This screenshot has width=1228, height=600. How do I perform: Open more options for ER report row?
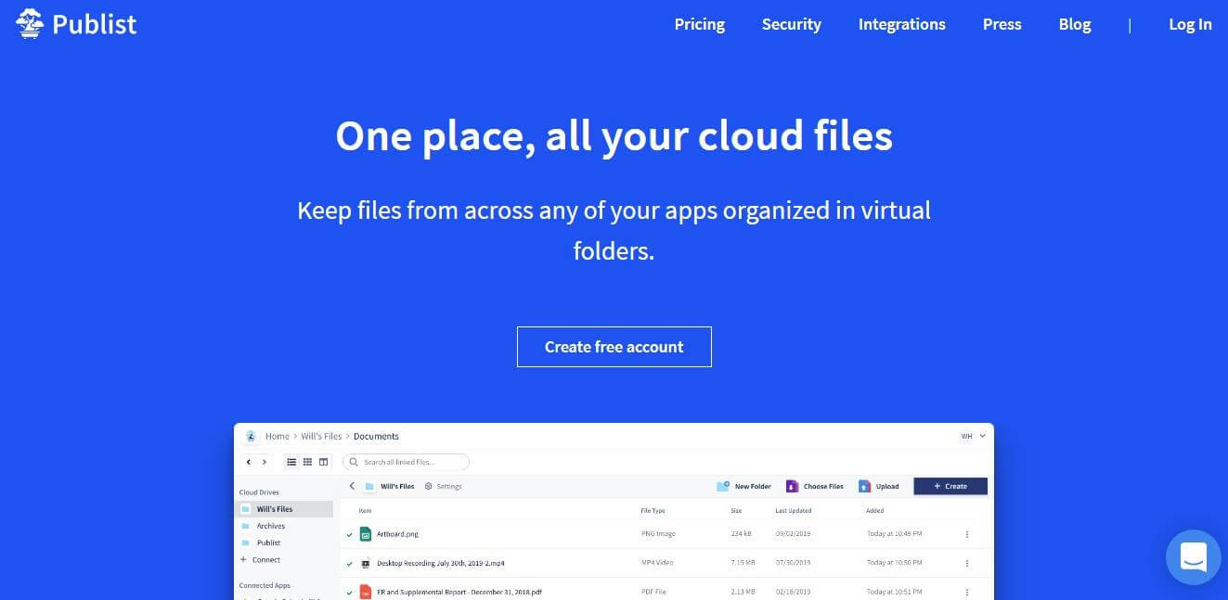point(967,592)
